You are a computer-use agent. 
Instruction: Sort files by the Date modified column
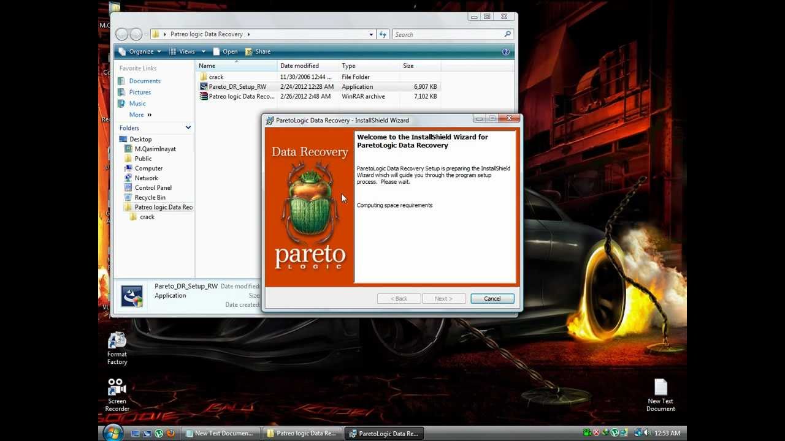point(308,66)
